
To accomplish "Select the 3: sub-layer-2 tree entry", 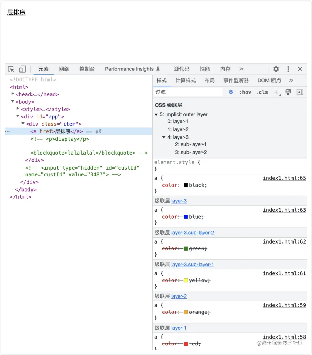I will tap(191, 152).
